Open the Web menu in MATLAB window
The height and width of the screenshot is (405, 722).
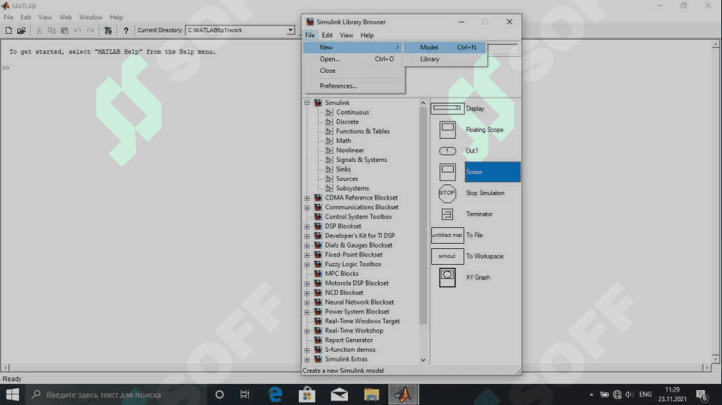(65, 17)
